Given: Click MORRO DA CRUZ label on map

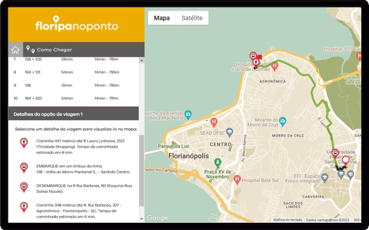Looking at the screenshot, I should (288, 136).
